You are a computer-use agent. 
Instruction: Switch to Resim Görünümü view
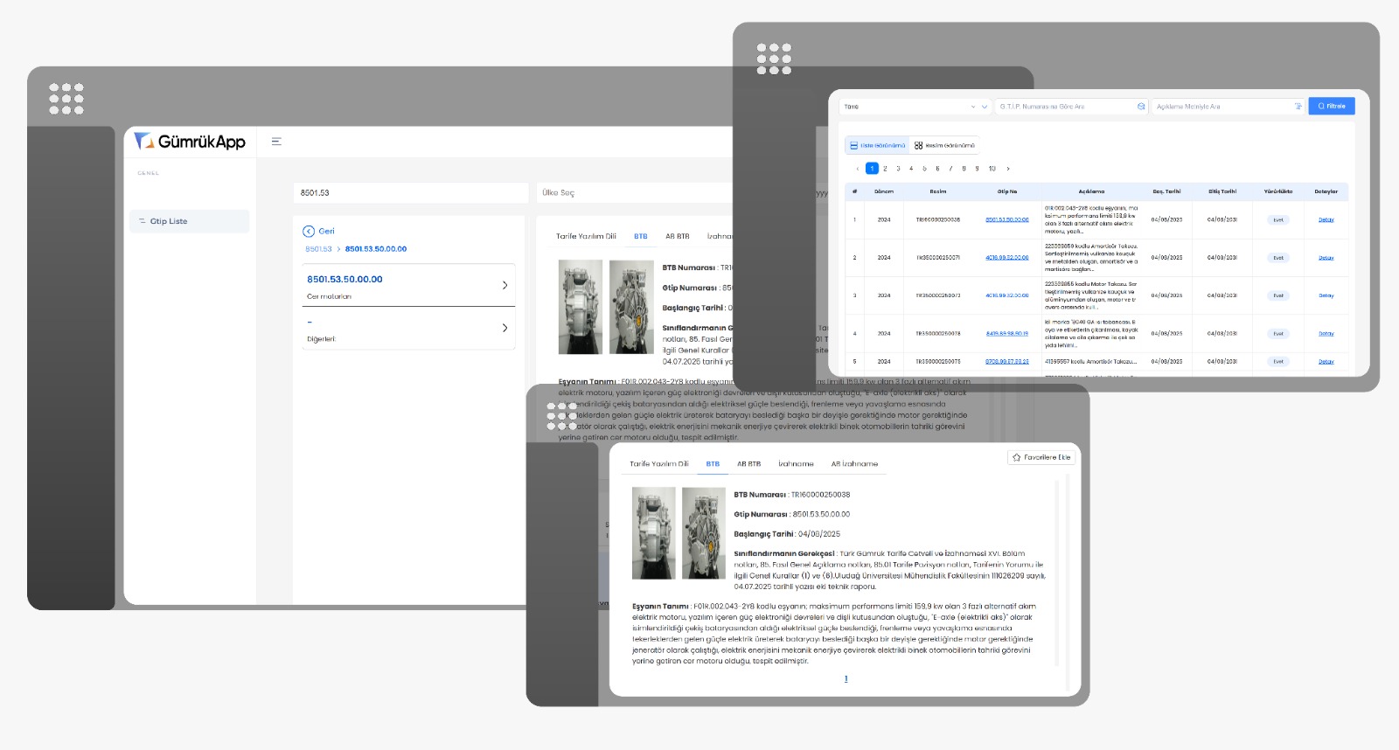(944, 146)
